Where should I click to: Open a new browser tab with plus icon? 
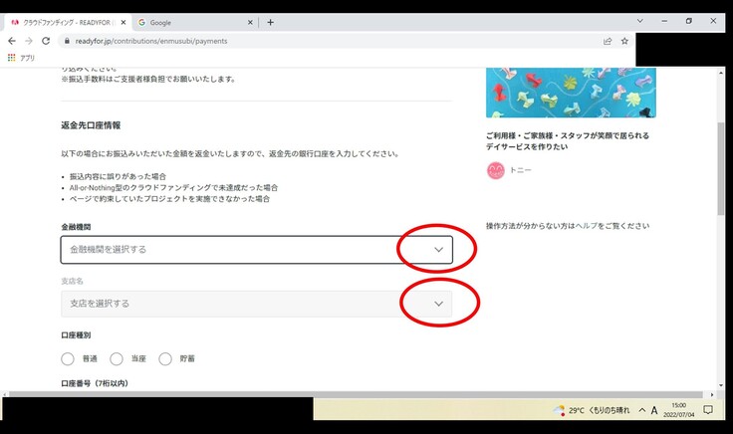pyautogui.click(x=270, y=22)
